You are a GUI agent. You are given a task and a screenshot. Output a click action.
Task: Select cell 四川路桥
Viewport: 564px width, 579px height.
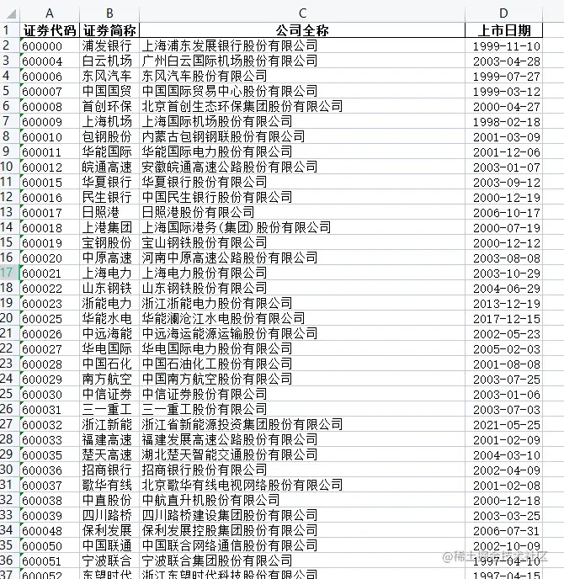click(109, 515)
